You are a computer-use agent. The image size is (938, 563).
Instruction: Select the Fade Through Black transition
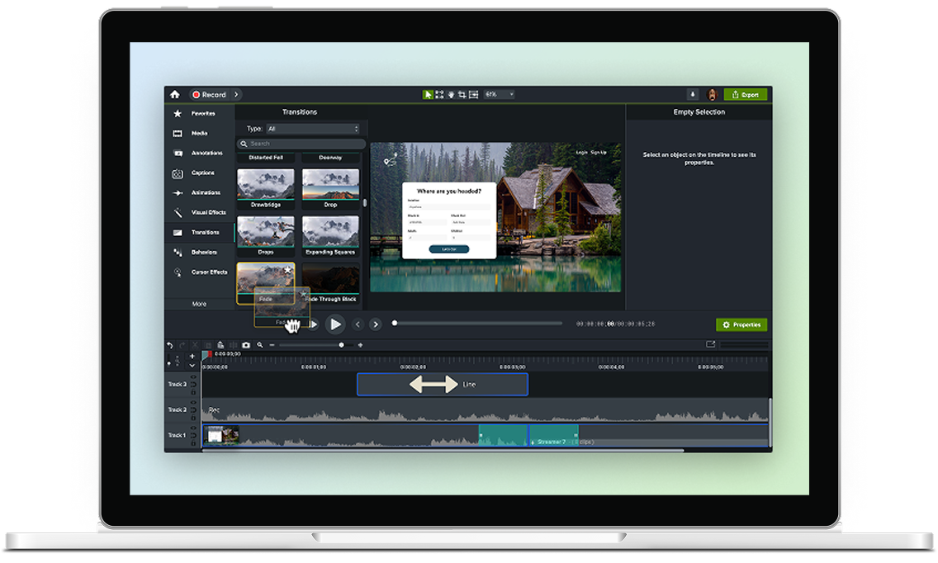[331, 282]
